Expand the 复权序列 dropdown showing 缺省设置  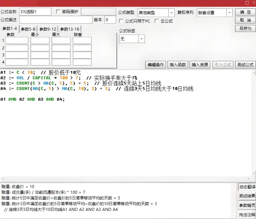tap(229, 12)
